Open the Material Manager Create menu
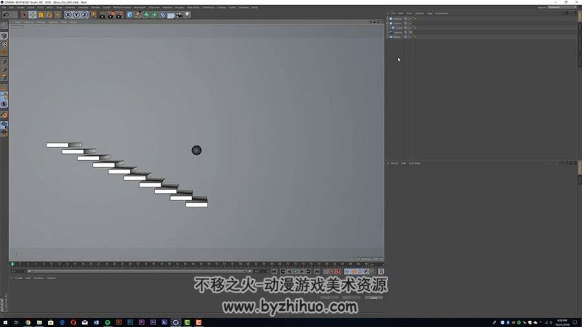The width and height of the screenshot is (582, 327). tap(19, 278)
